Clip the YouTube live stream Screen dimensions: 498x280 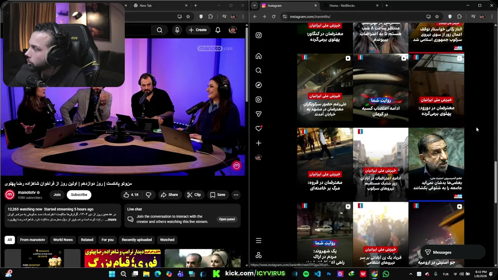[194, 195]
